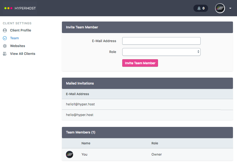Click the E-Mail Address column header

(77, 94)
